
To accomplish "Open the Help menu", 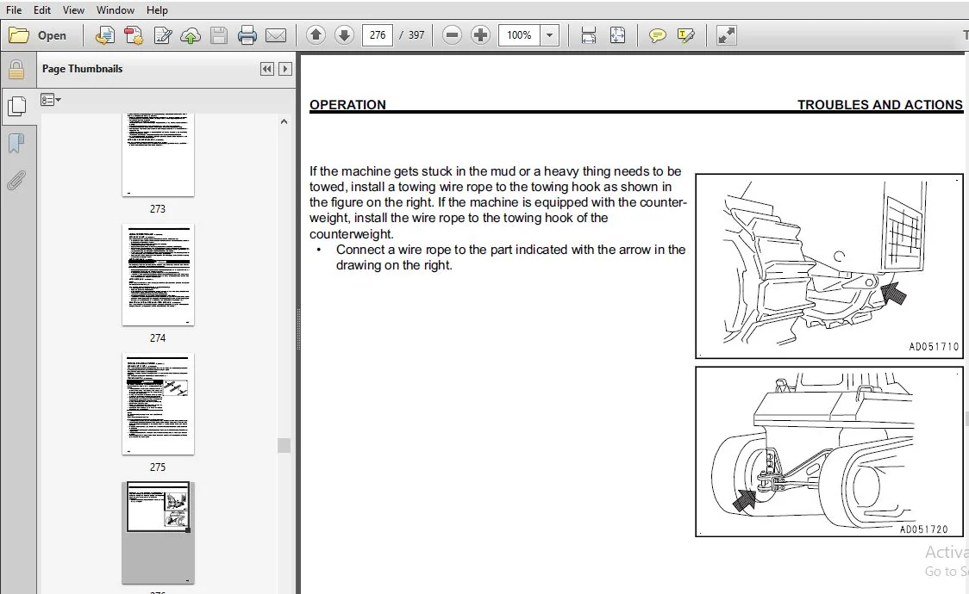I will click(157, 9).
